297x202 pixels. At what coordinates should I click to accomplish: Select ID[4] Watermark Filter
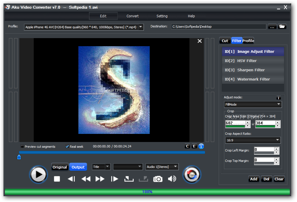click(x=253, y=79)
